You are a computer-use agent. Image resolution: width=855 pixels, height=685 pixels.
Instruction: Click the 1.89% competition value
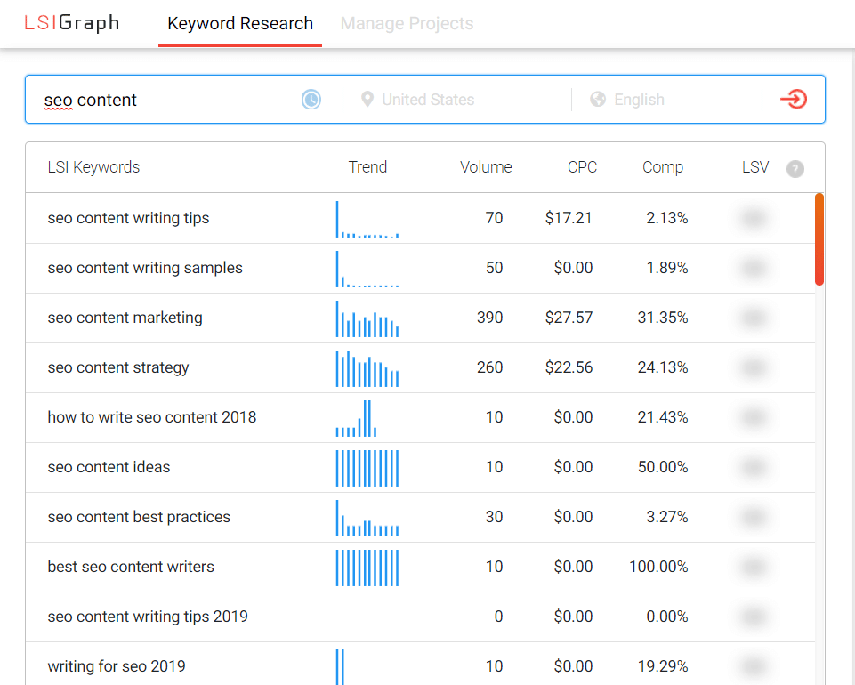(667, 268)
